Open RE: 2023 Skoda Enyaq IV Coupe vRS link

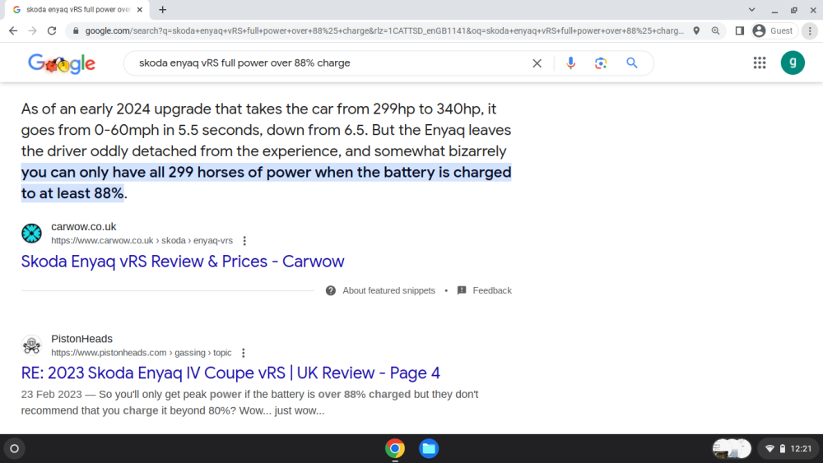(x=230, y=373)
